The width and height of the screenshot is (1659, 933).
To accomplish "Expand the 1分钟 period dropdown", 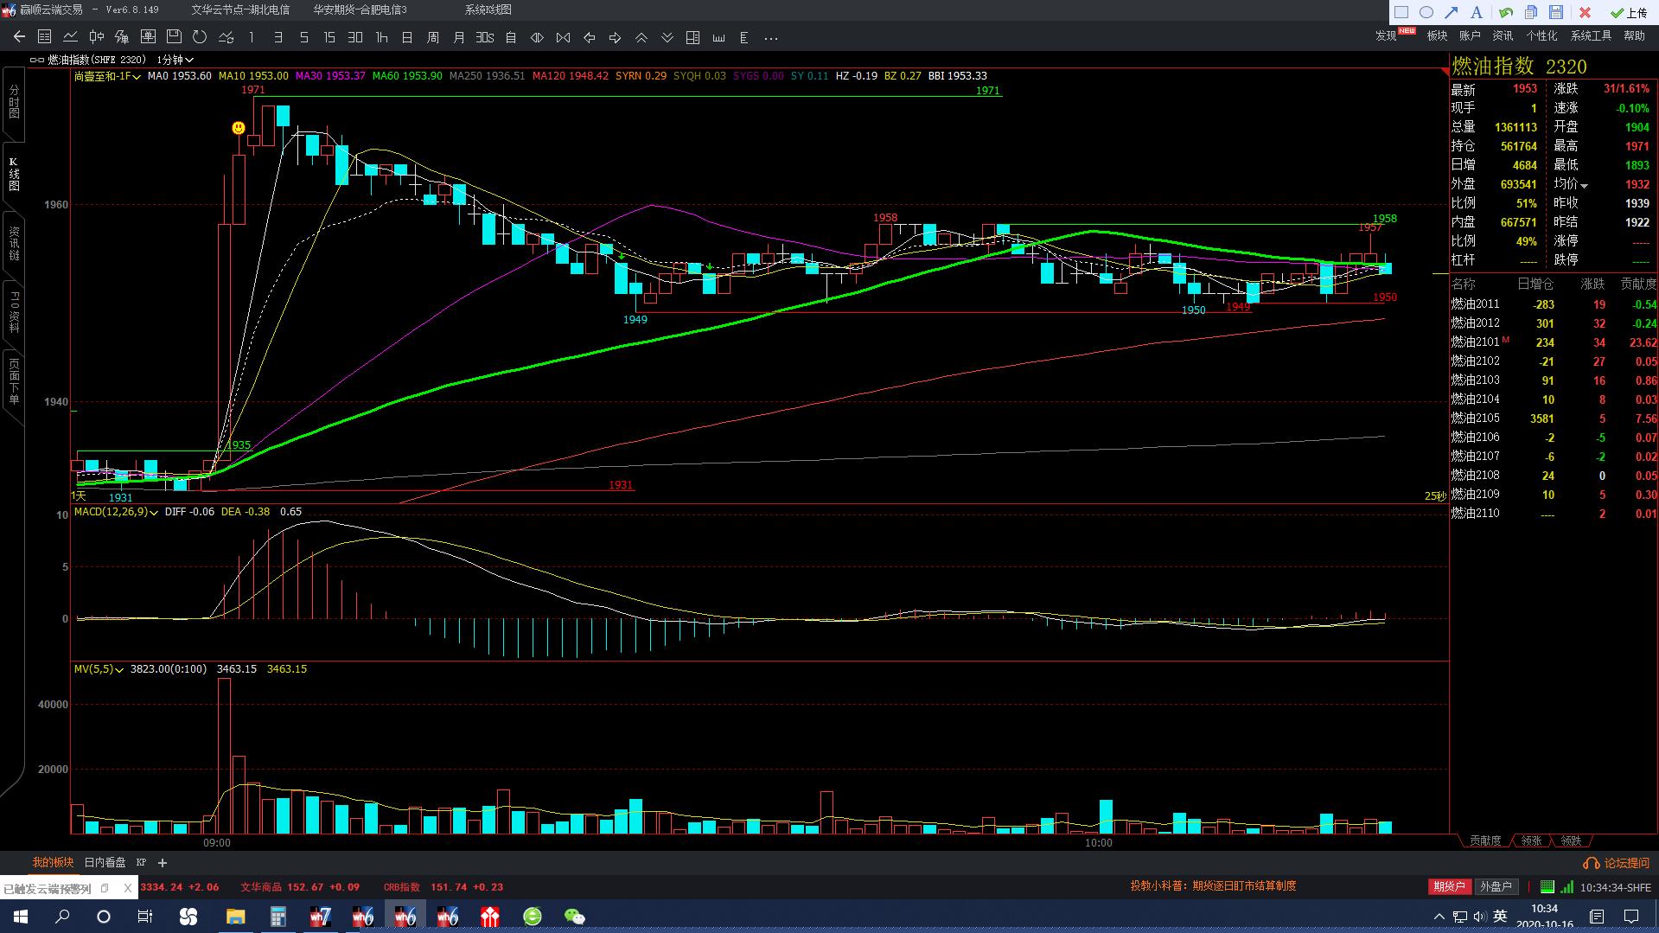I will pos(175,60).
